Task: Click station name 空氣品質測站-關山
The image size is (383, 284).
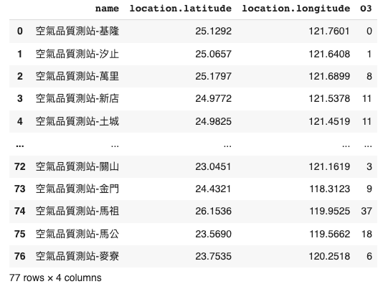Action: (77, 166)
